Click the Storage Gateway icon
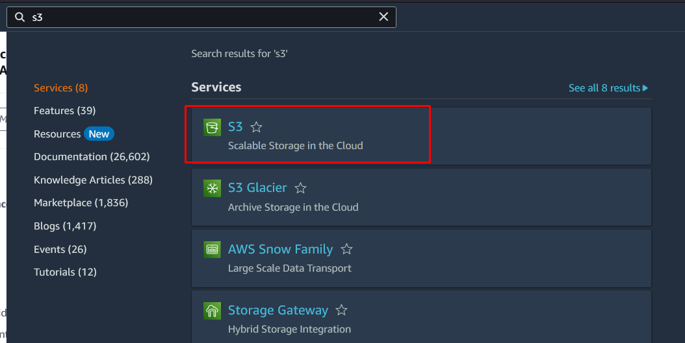 [213, 311]
